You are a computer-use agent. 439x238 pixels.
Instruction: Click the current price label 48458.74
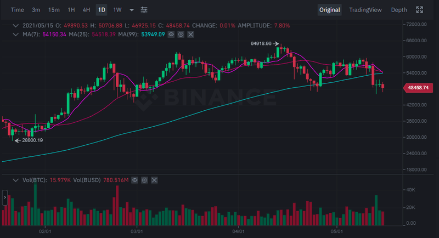[418, 88]
